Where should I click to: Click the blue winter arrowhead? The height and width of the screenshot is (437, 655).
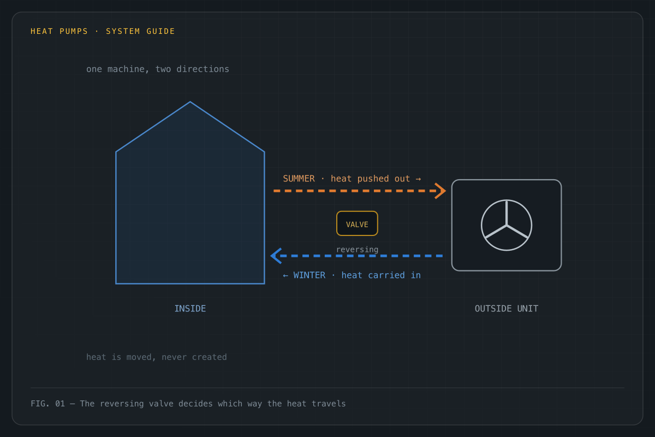coord(276,256)
